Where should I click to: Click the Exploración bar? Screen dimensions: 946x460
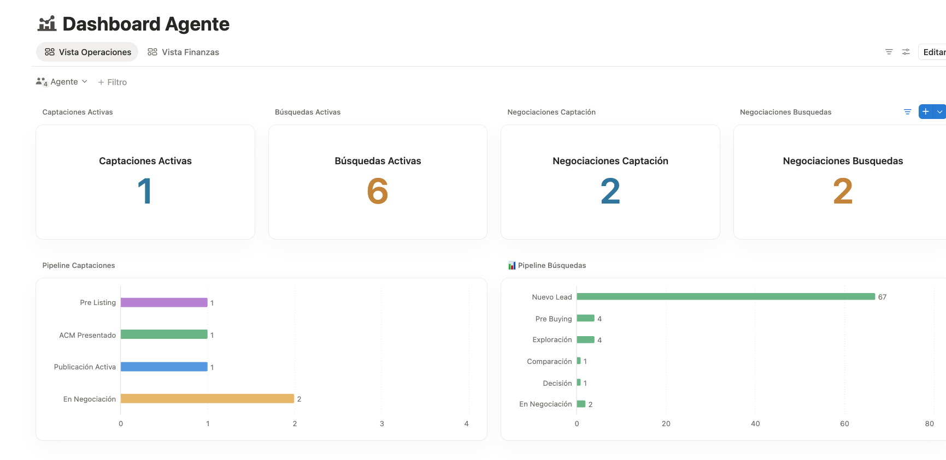coord(586,339)
